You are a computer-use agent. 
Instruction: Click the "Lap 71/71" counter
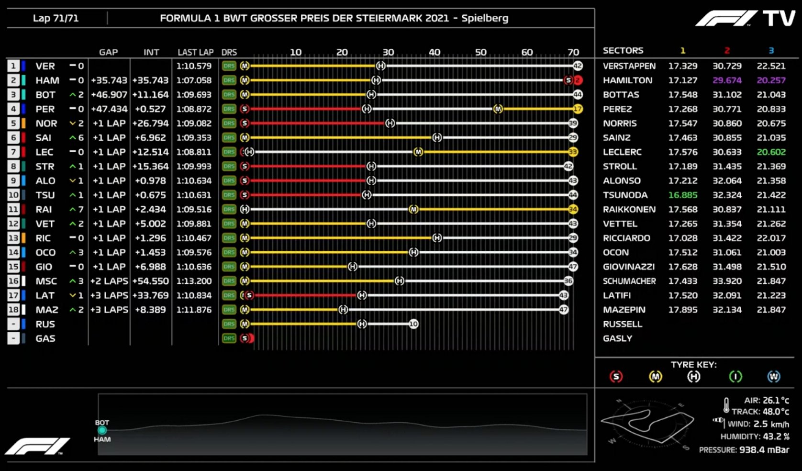(56, 18)
